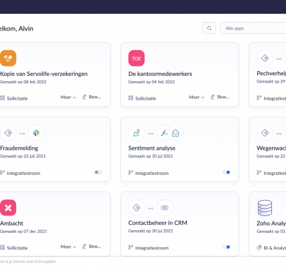Open the orange handshake Servolife app icon
Image resolution: width=286 pixels, height=266 pixels.
(8, 58)
